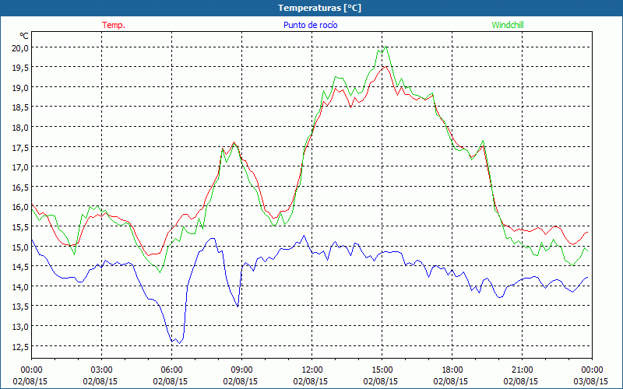Click the '18:00' time axis label

(452, 370)
